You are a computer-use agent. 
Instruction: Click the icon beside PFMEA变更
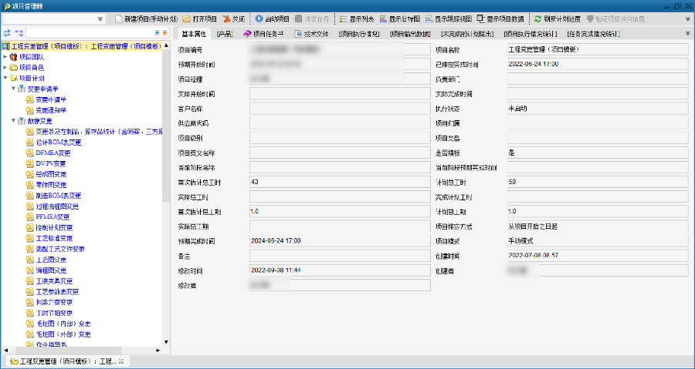pos(29,217)
